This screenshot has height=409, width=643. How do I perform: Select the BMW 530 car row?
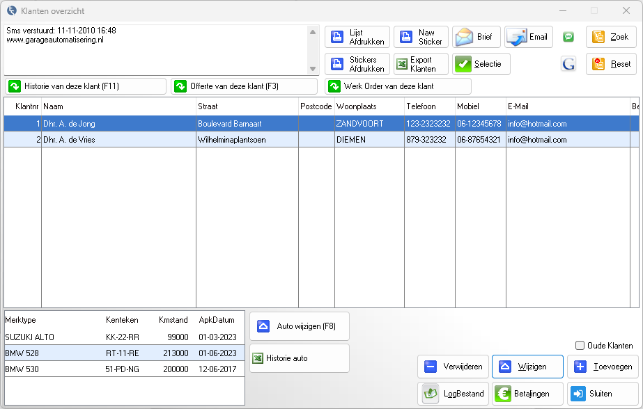tap(124, 369)
